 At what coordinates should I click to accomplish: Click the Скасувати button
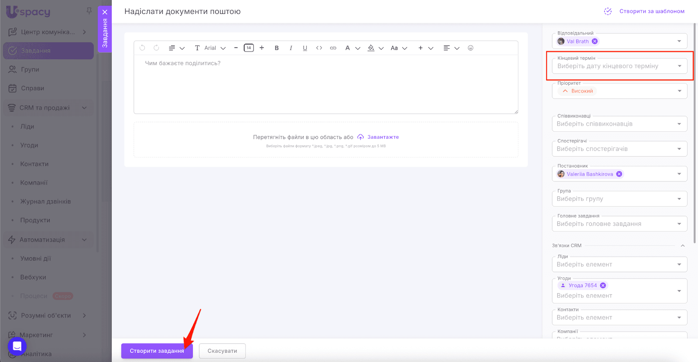222,351
